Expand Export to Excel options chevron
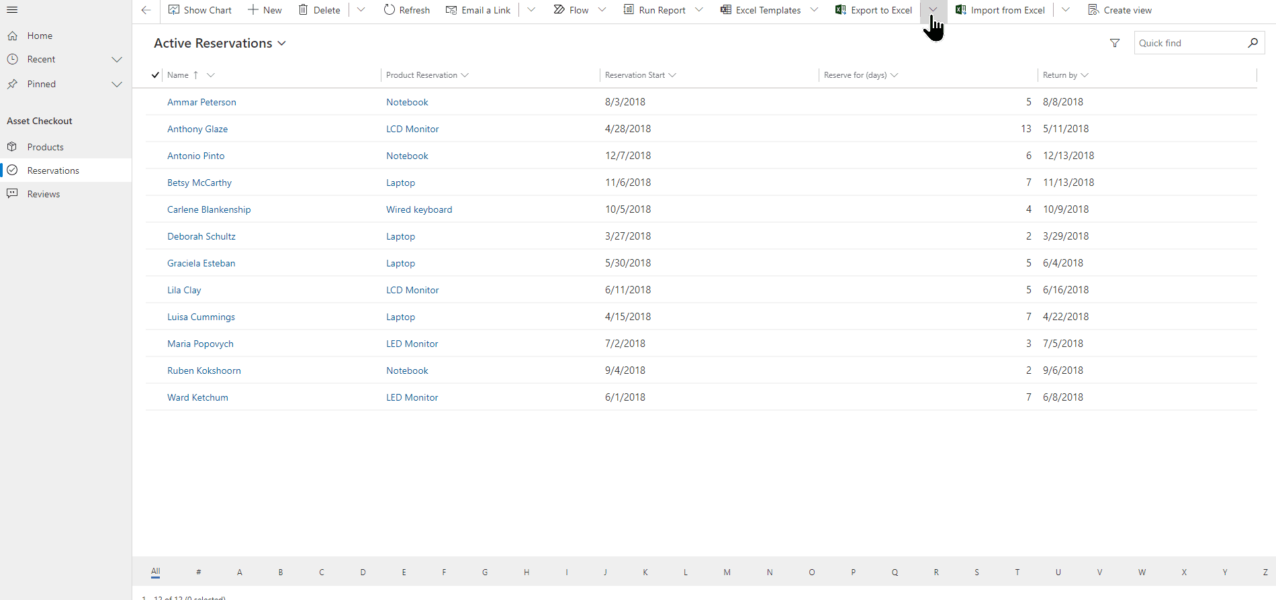This screenshot has height=600, width=1276. pos(933,10)
